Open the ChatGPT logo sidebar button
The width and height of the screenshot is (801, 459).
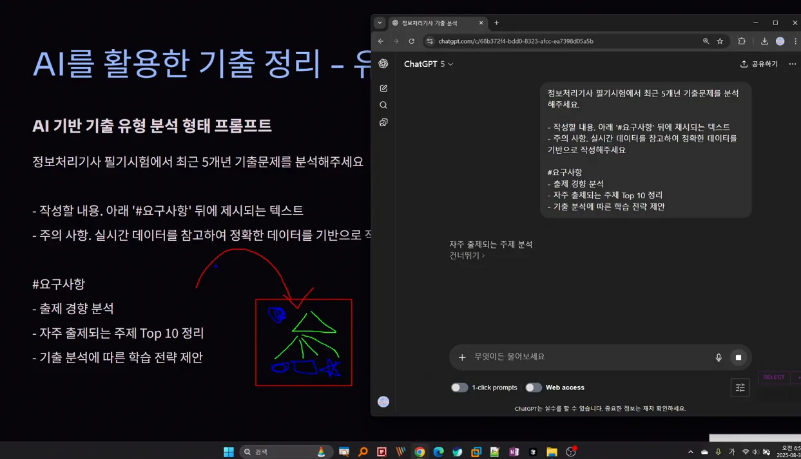pos(383,64)
